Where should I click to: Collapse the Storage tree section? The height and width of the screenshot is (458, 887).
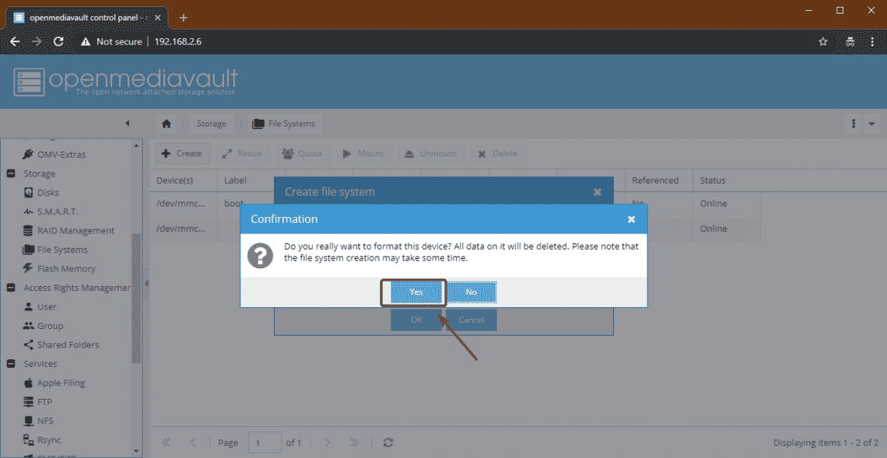[x=11, y=173]
